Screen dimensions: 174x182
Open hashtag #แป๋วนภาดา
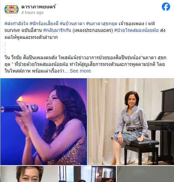[x=72, y=23]
